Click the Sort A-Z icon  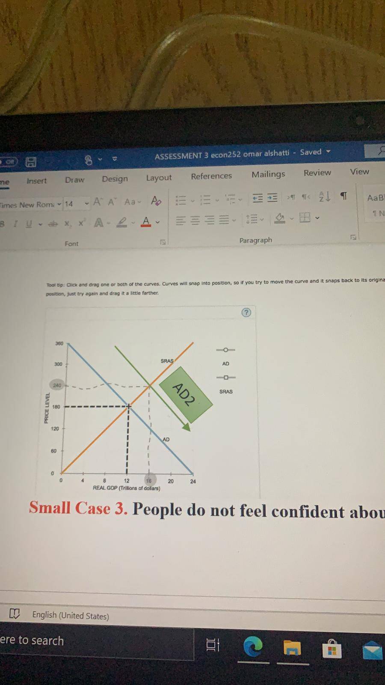click(x=325, y=196)
